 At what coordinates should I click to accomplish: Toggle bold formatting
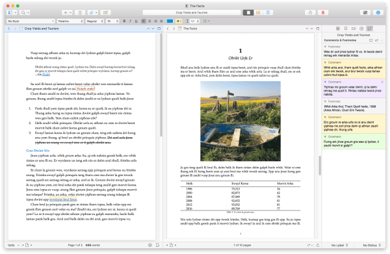tap(124, 21)
